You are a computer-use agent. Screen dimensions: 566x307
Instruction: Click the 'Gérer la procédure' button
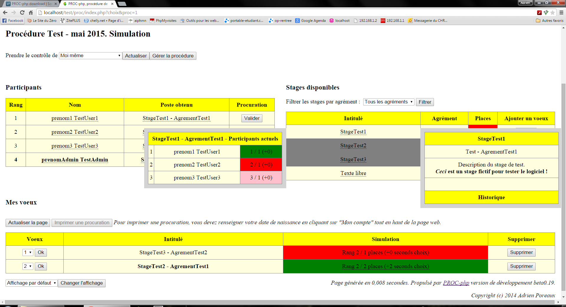click(173, 56)
